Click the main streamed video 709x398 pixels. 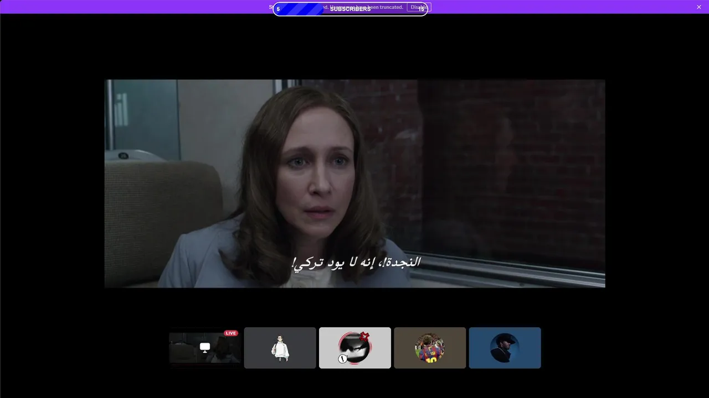tap(354, 184)
